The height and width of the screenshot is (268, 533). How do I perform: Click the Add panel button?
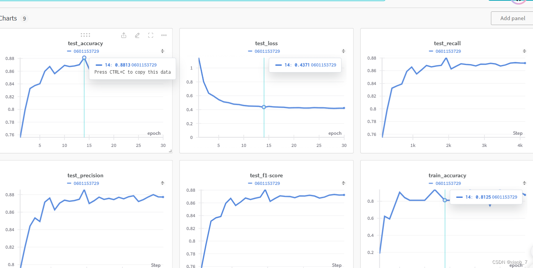(513, 18)
